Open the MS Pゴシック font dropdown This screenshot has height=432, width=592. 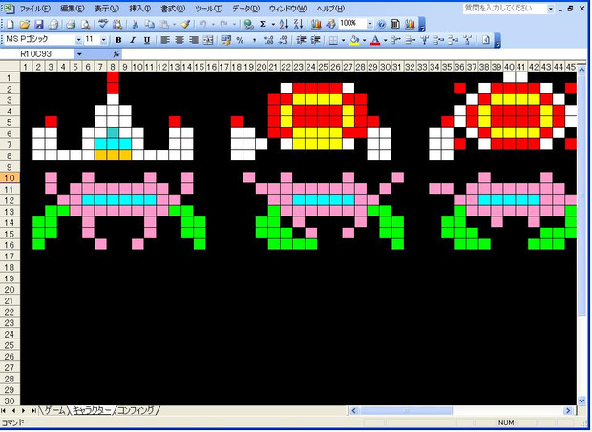pos(78,40)
